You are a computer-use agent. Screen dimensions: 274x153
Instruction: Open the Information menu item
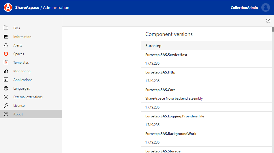tap(22, 37)
